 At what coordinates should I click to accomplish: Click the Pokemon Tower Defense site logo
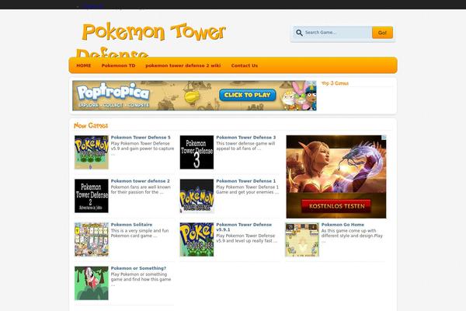(151, 39)
